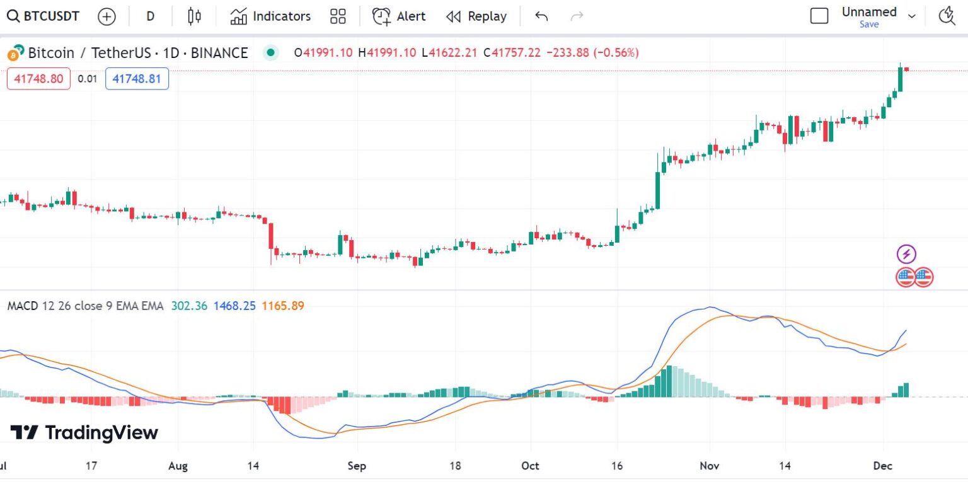Expand the Unnamed layout dropdown arrow
The height and width of the screenshot is (484, 968).
click(911, 16)
